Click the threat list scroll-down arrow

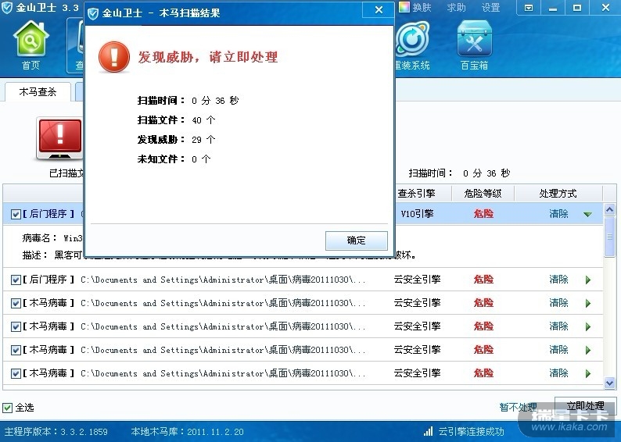pyautogui.click(x=609, y=383)
